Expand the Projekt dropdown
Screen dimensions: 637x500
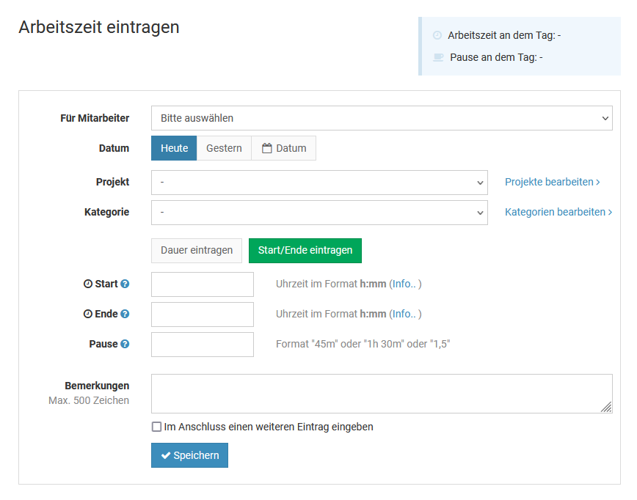(319, 183)
